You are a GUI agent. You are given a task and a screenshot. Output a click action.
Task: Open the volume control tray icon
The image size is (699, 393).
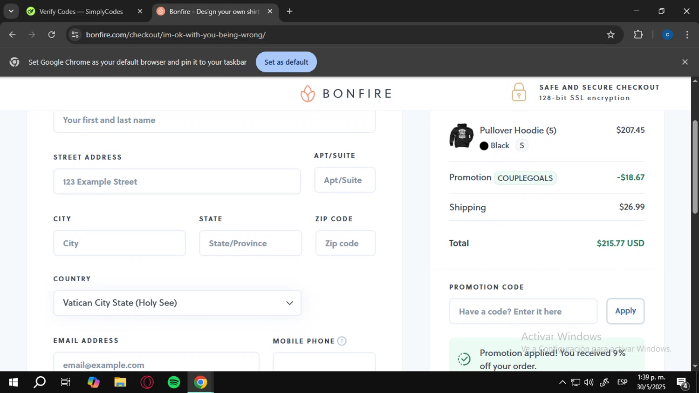[x=589, y=382]
